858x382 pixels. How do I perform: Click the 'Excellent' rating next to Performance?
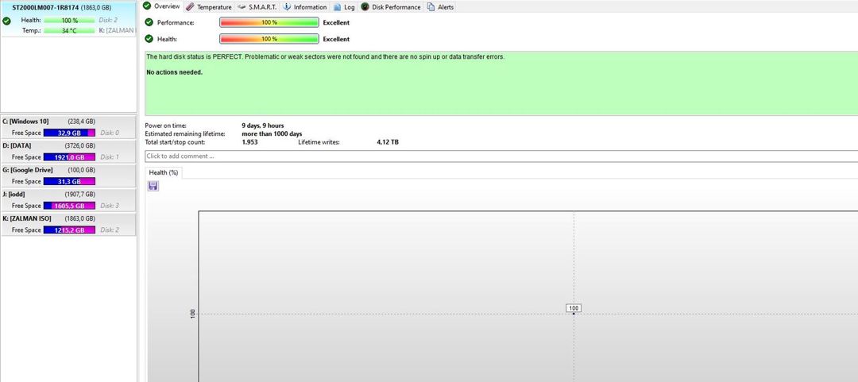336,23
